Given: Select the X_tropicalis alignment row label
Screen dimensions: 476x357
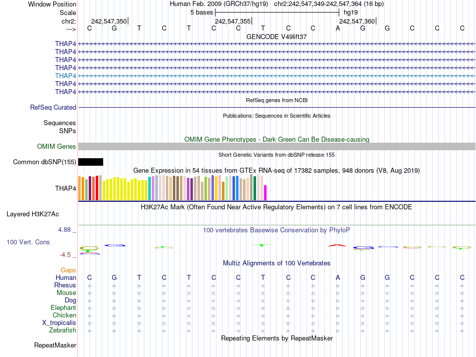Looking at the screenshot, I should [59, 323].
